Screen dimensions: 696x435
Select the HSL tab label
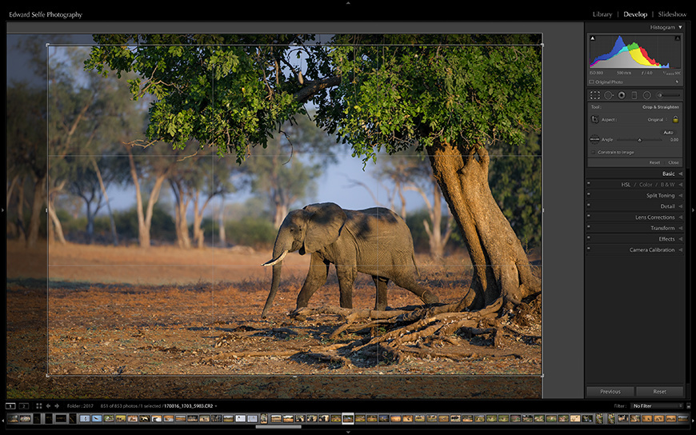pyautogui.click(x=626, y=185)
